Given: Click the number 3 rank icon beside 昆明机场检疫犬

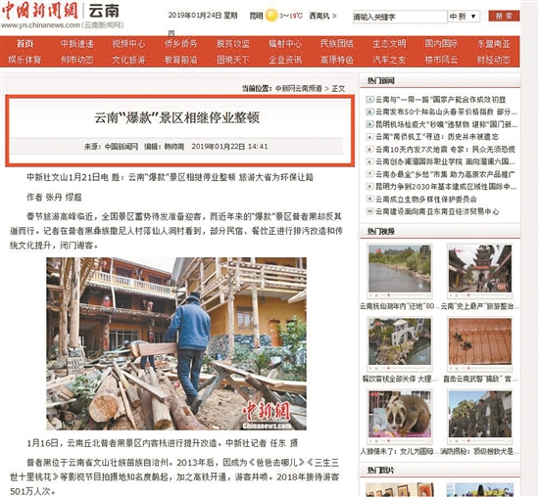Looking at the screenshot, I should click(x=369, y=124).
